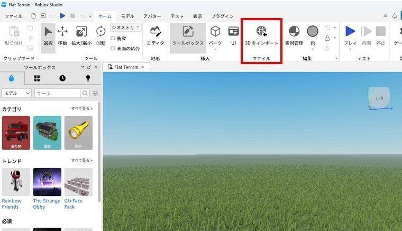
Task: Click the Toolbox サーチ input field
Action: (x=57, y=93)
